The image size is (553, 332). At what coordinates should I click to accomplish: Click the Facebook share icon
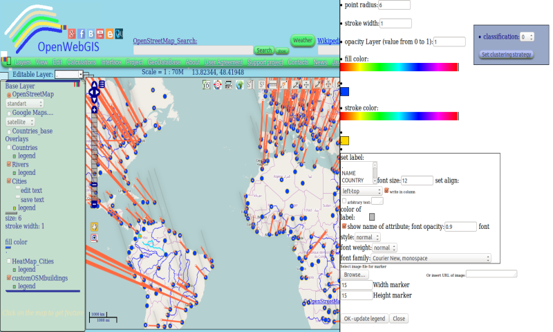pyautogui.click(x=81, y=33)
